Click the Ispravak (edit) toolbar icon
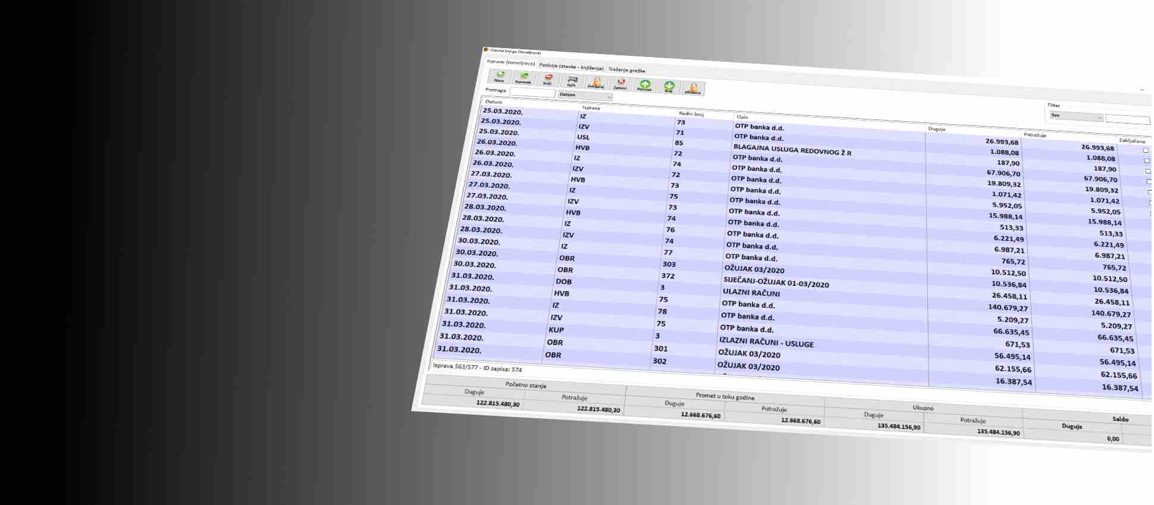 point(523,78)
